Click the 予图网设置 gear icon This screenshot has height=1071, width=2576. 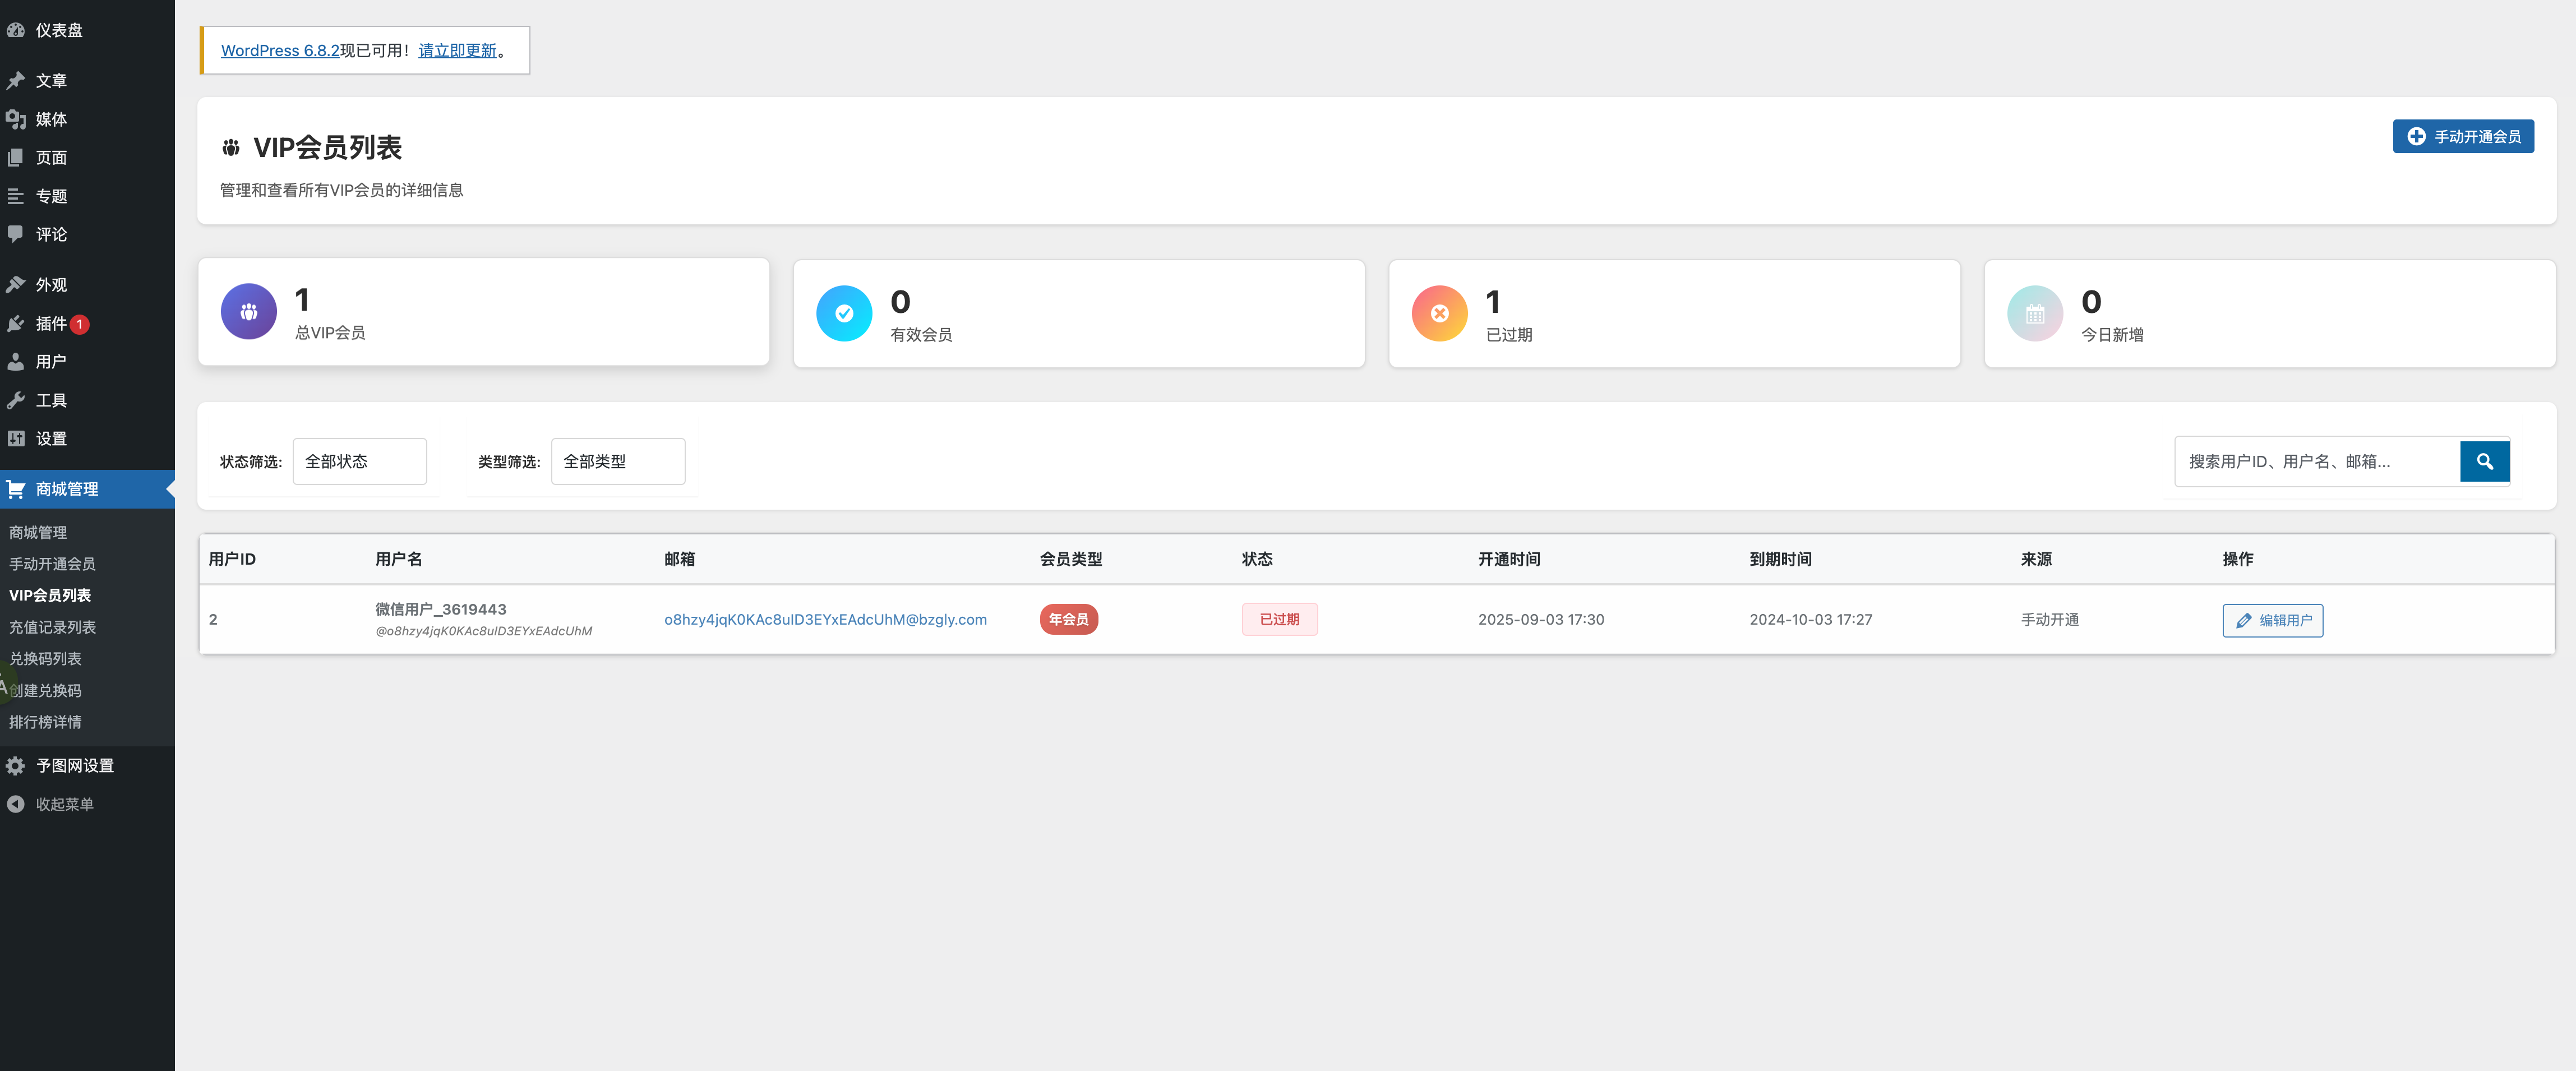(16, 765)
